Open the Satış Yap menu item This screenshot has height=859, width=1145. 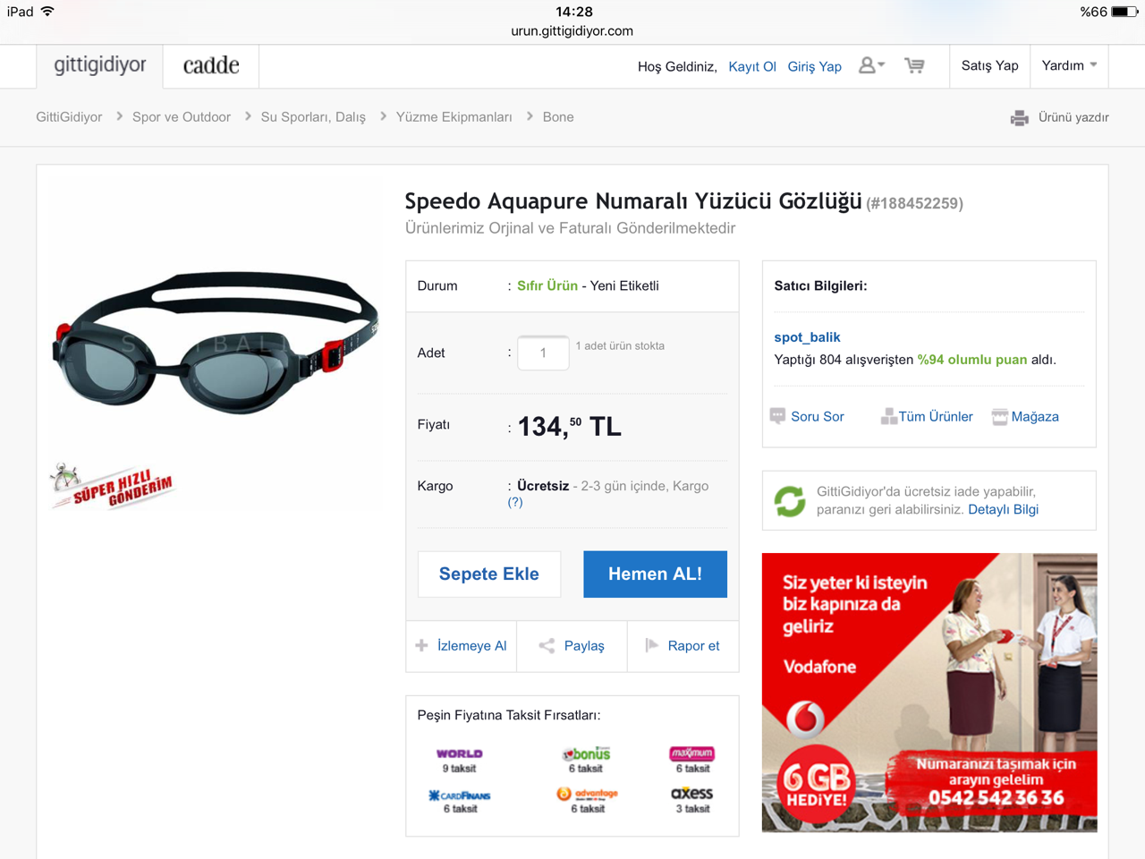989,65
